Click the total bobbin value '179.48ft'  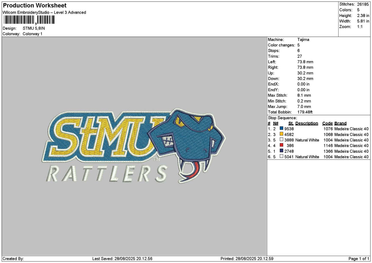pyautogui.click(x=305, y=112)
